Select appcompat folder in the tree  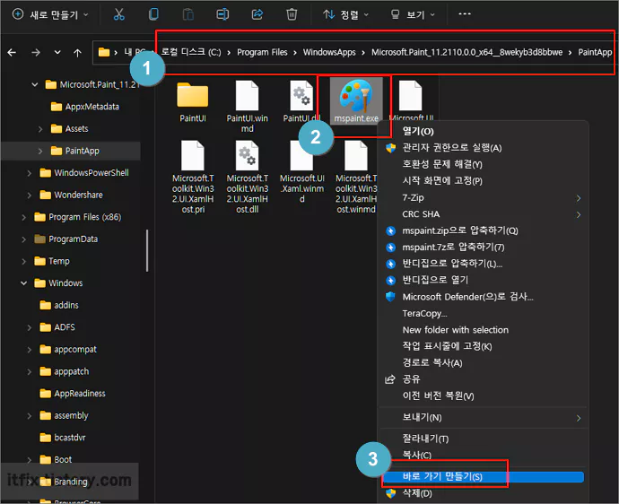point(68,349)
